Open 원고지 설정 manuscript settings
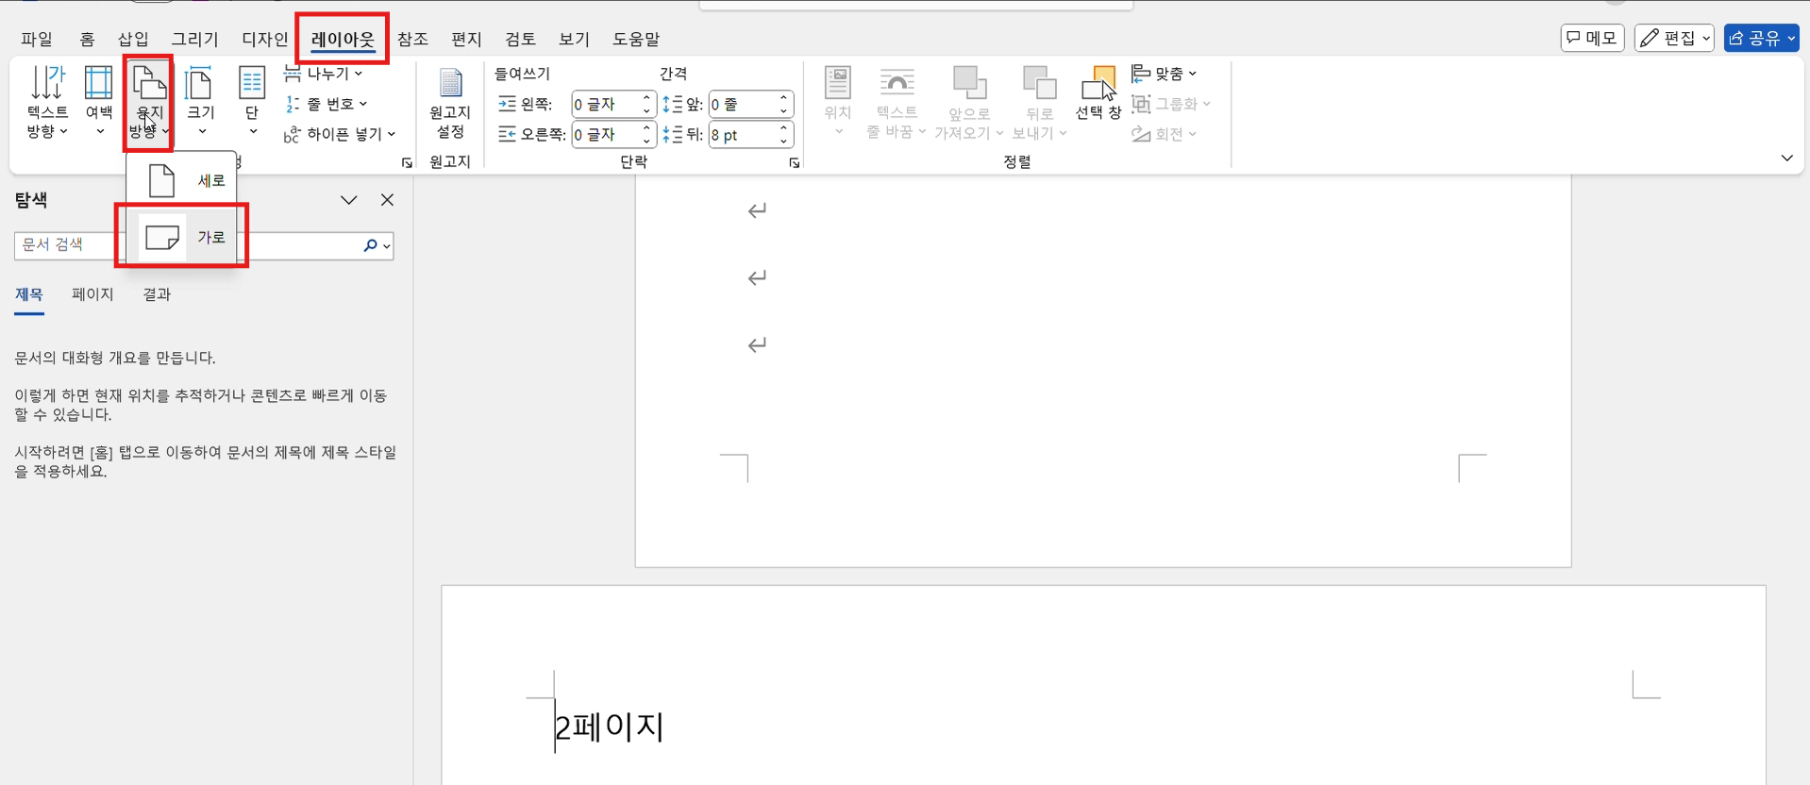The height and width of the screenshot is (785, 1810). [x=450, y=102]
